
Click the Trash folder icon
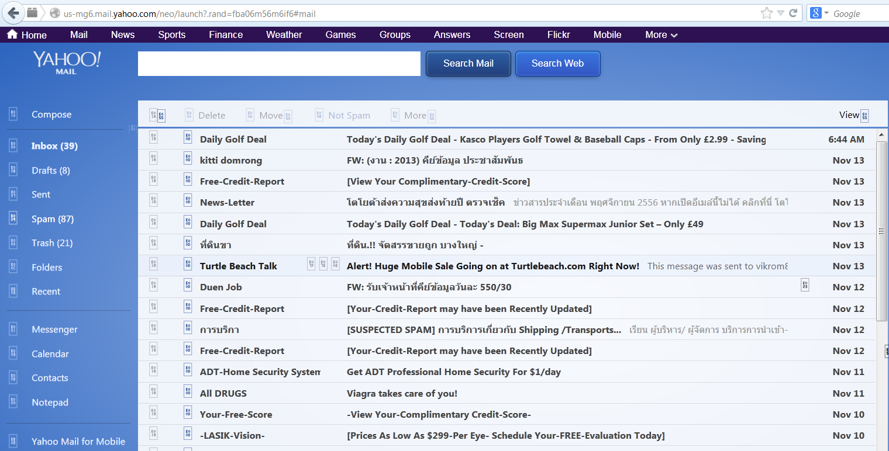(x=13, y=243)
